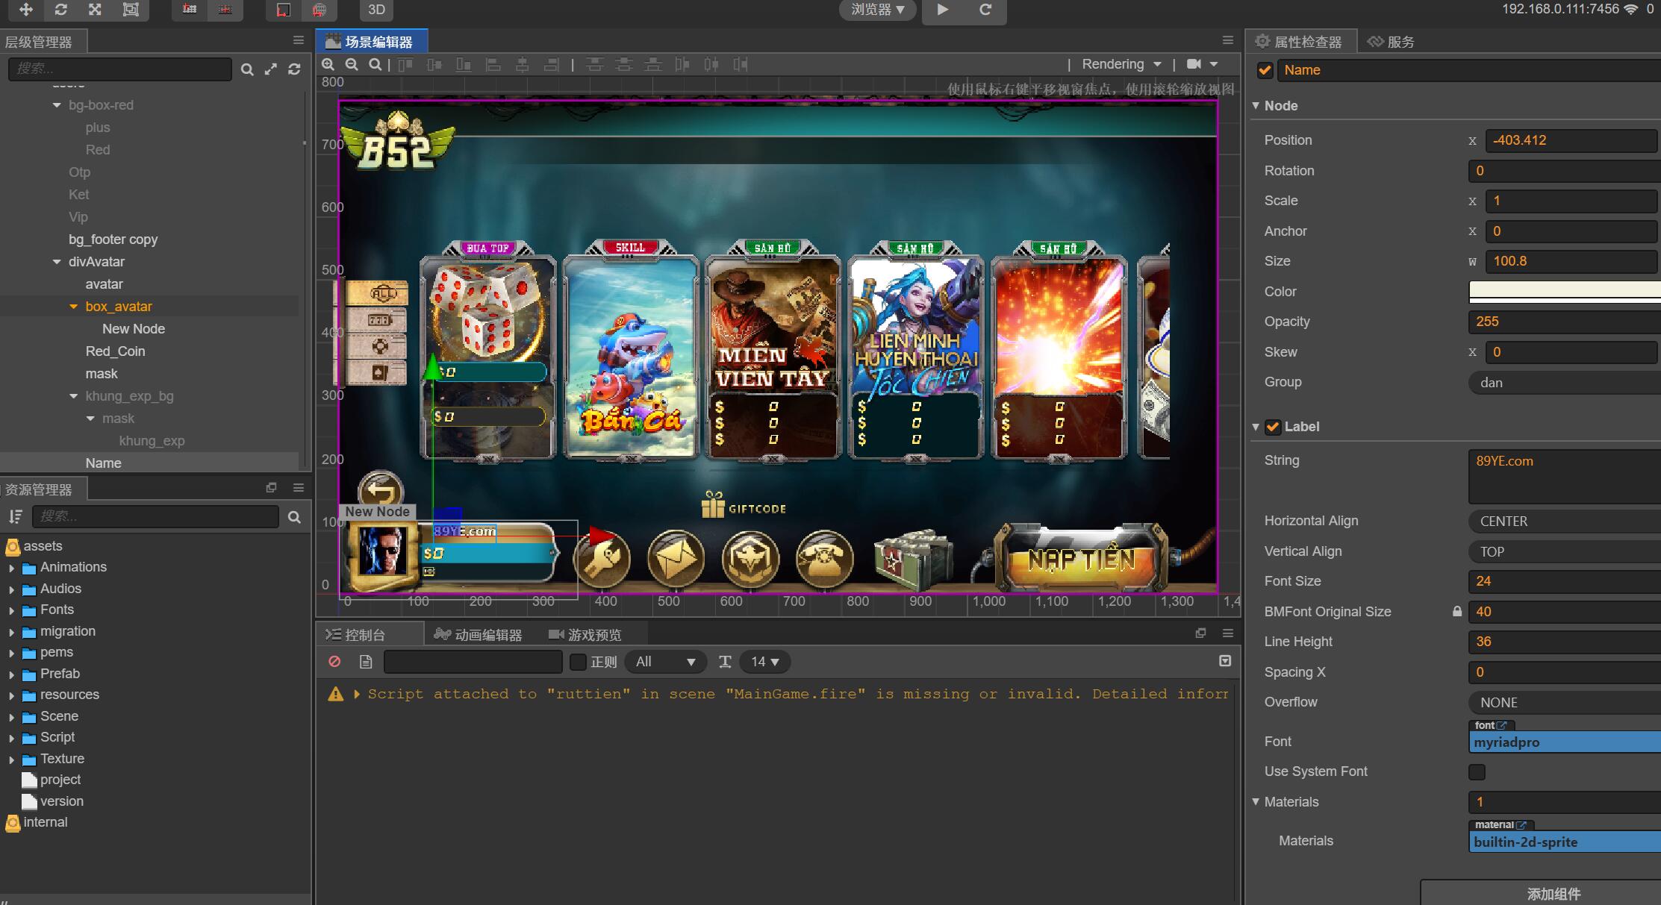Search nodes icon in hierarchy

tap(247, 69)
